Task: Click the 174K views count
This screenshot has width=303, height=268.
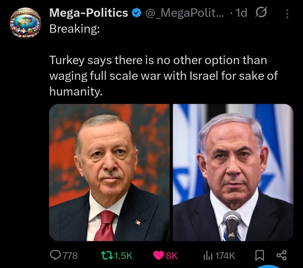Action: 225,256
